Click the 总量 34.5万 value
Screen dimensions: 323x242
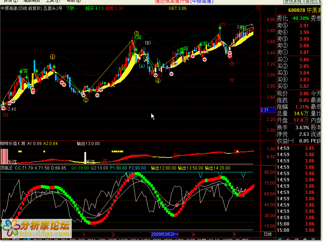pyautogui.click(x=301, y=113)
